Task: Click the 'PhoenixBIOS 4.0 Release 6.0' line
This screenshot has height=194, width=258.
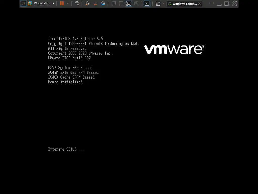Action: pyautogui.click(x=76, y=39)
